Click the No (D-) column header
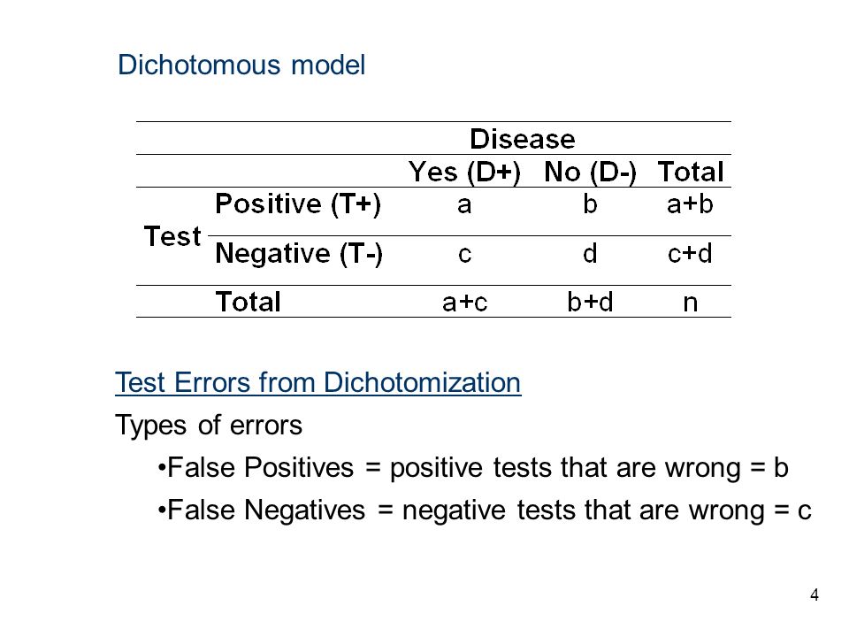The image size is (849, 637). [x=590, y=172]
